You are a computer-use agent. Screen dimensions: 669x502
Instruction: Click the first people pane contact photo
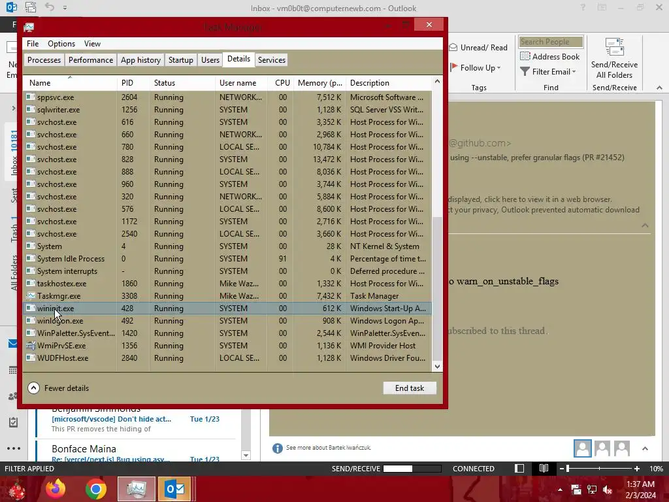pos(582,448)
